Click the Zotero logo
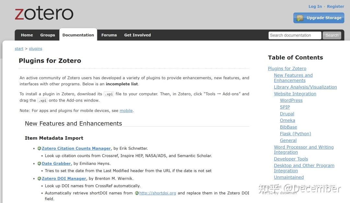The height and width of the screenshot is (203, 350). pos(44,13)
